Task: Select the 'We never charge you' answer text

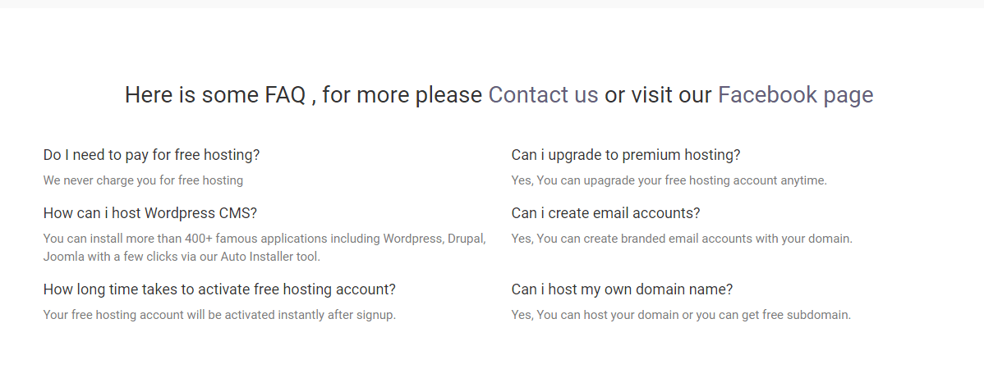Action: coord(143,180)
